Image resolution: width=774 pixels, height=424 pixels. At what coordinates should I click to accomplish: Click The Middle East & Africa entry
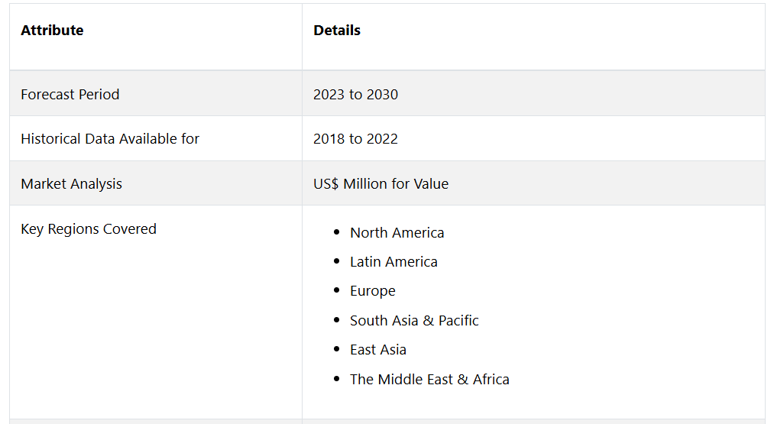429,380
